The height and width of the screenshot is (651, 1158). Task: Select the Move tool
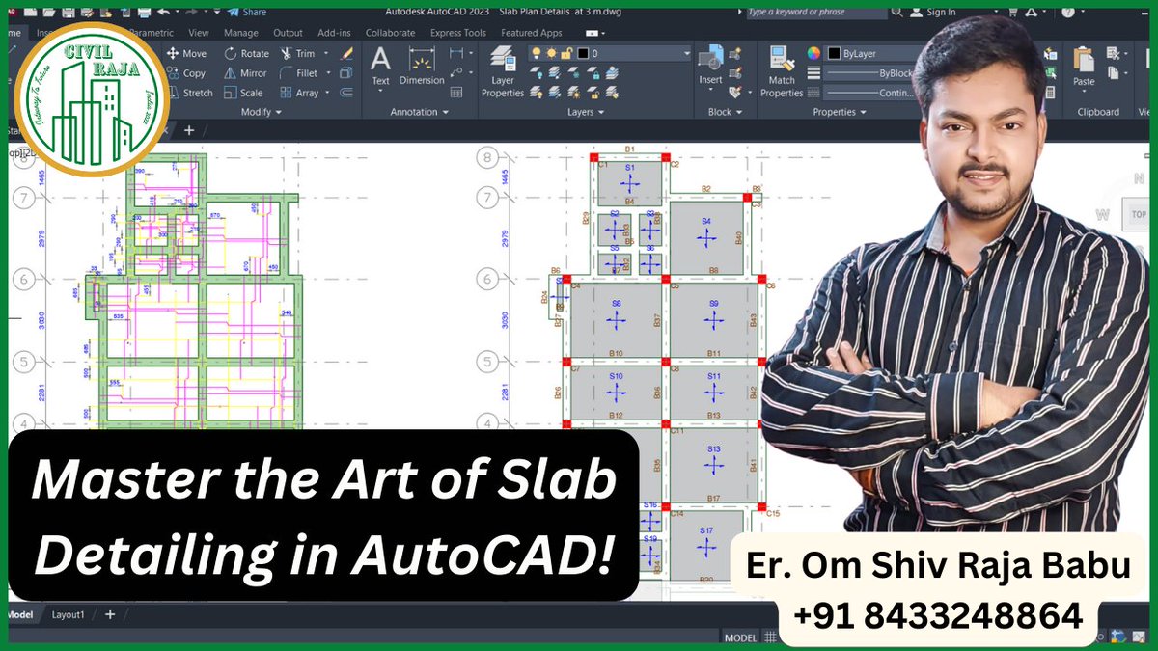[x=185, y=53]
